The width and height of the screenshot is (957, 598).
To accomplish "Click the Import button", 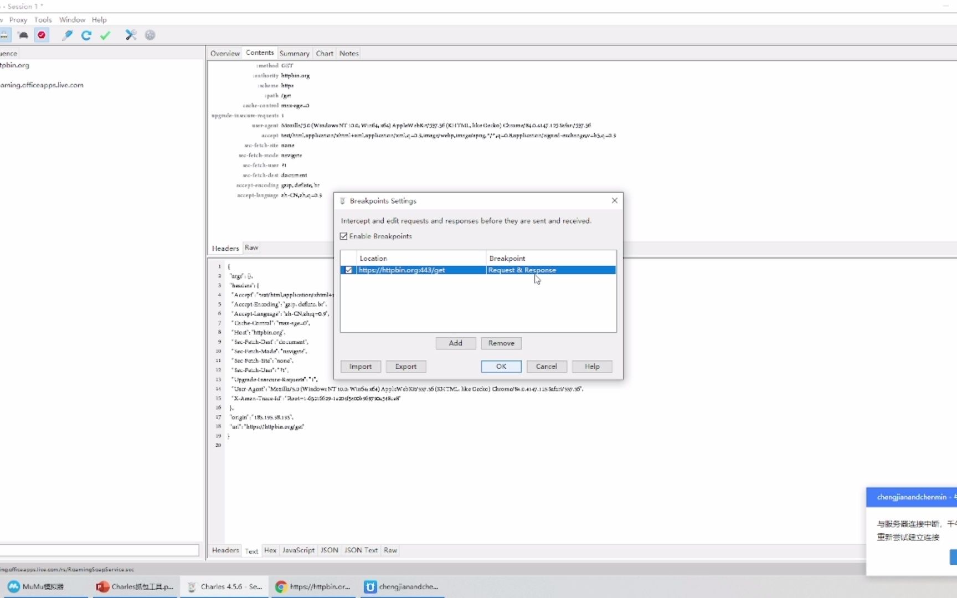I will [361, 367].
